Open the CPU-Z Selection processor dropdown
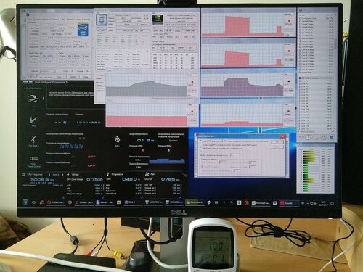 click(47, 71)
